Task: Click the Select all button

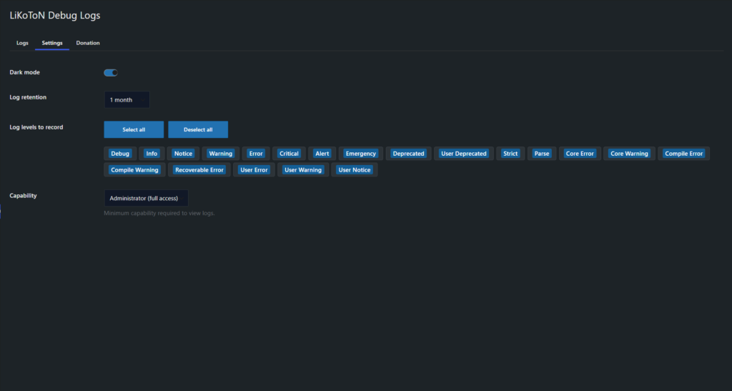Action: (x=134, y=129)
